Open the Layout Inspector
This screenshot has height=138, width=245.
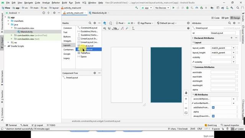(230, 125)
